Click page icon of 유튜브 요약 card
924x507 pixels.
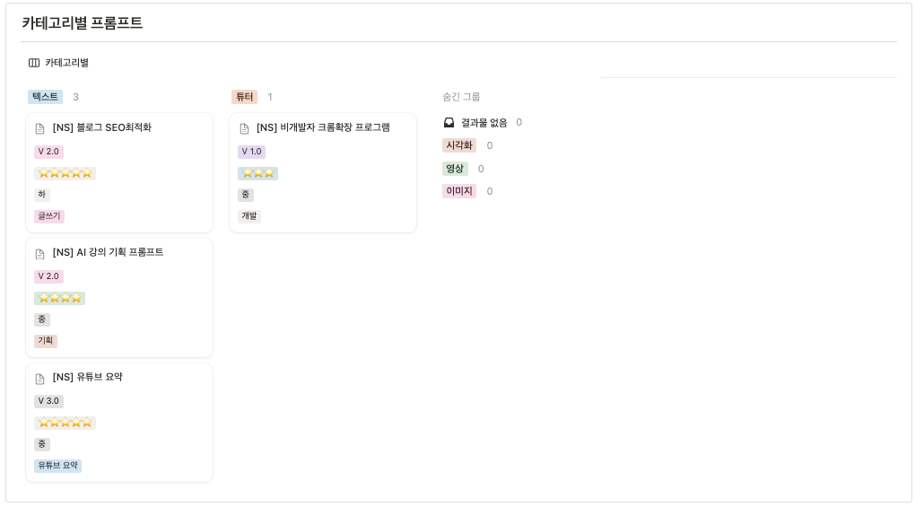[x=40, y=379]
